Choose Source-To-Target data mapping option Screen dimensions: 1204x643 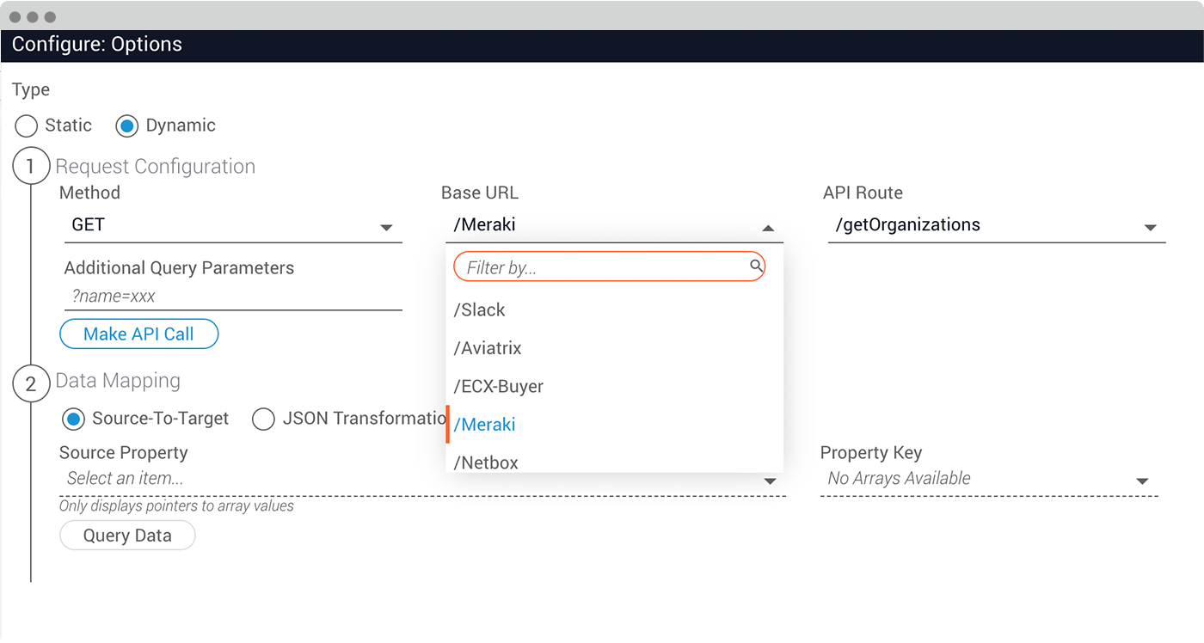74,419
